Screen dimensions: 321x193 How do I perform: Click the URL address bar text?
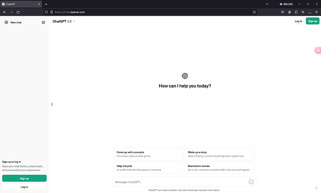click(70, 12)
